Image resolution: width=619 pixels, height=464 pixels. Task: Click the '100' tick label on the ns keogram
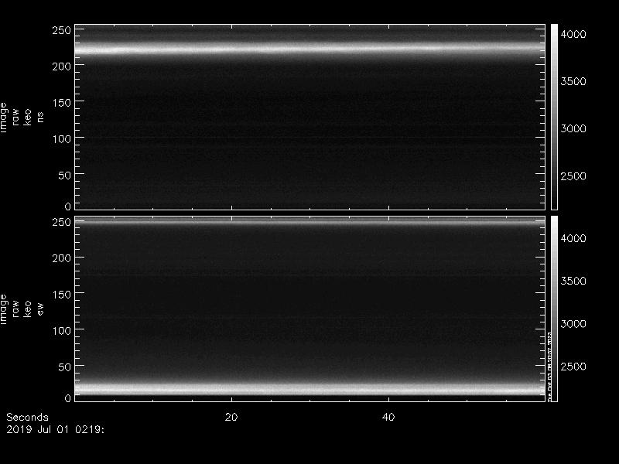click(x=62, y=139)
